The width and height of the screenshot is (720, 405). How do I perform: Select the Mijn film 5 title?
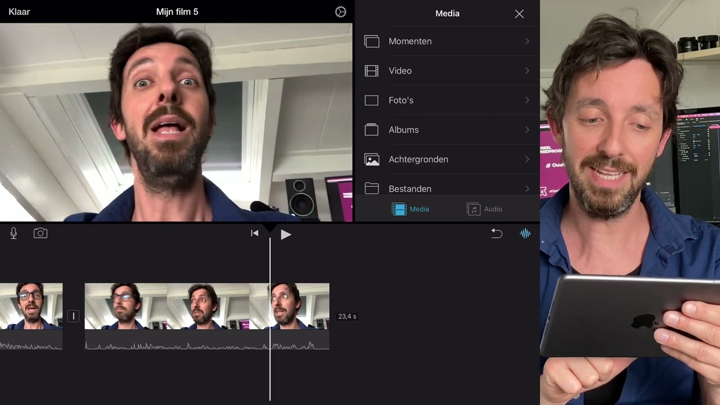[177, 12]
